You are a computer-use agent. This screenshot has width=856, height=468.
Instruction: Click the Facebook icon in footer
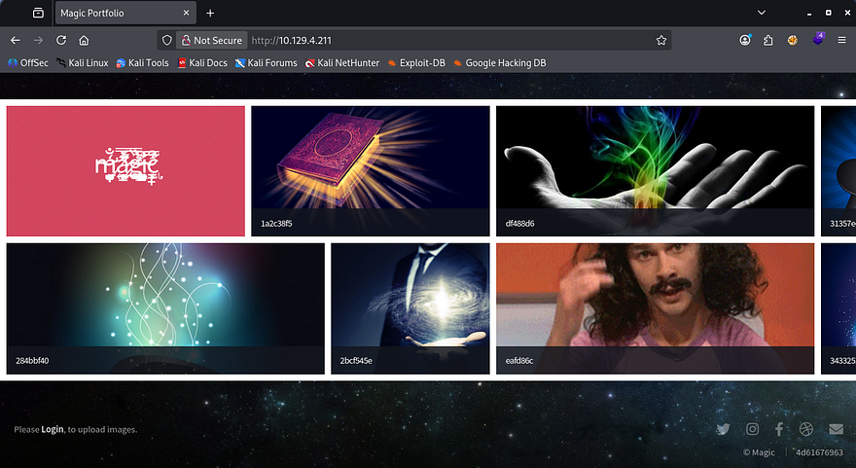coord(779,429)
